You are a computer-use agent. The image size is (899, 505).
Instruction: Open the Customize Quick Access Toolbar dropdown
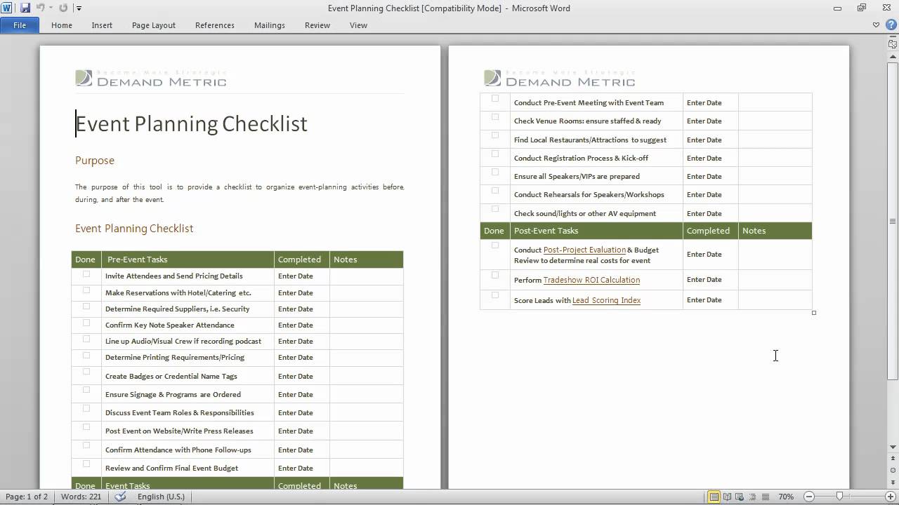click(79, 8)
